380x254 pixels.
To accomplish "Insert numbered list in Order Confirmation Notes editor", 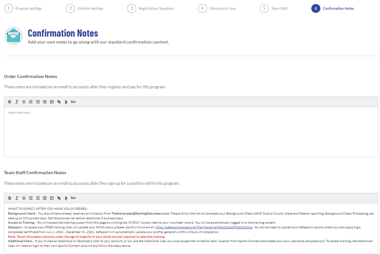I will coord(31,102).
